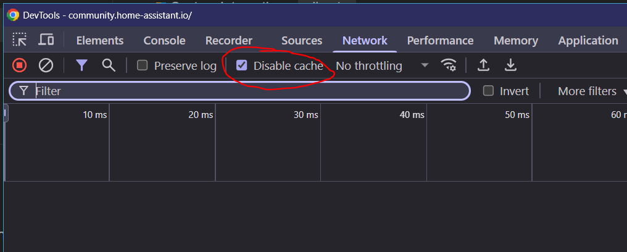Toggle the funnel filter icon in toolbar
This screenshot has width=627, height=252.
[x=81, y=65]
